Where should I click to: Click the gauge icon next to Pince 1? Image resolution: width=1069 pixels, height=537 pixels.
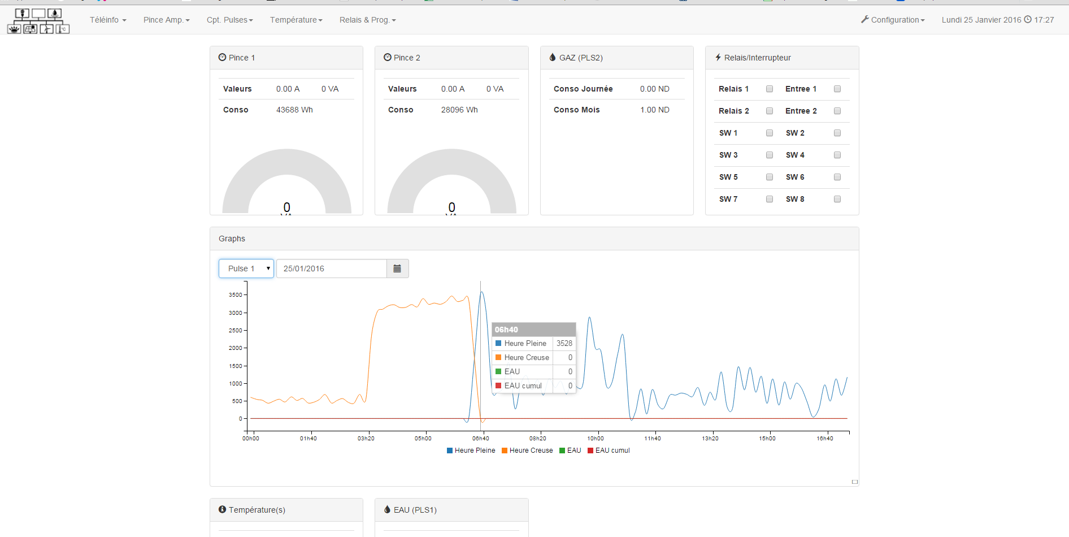223,58
